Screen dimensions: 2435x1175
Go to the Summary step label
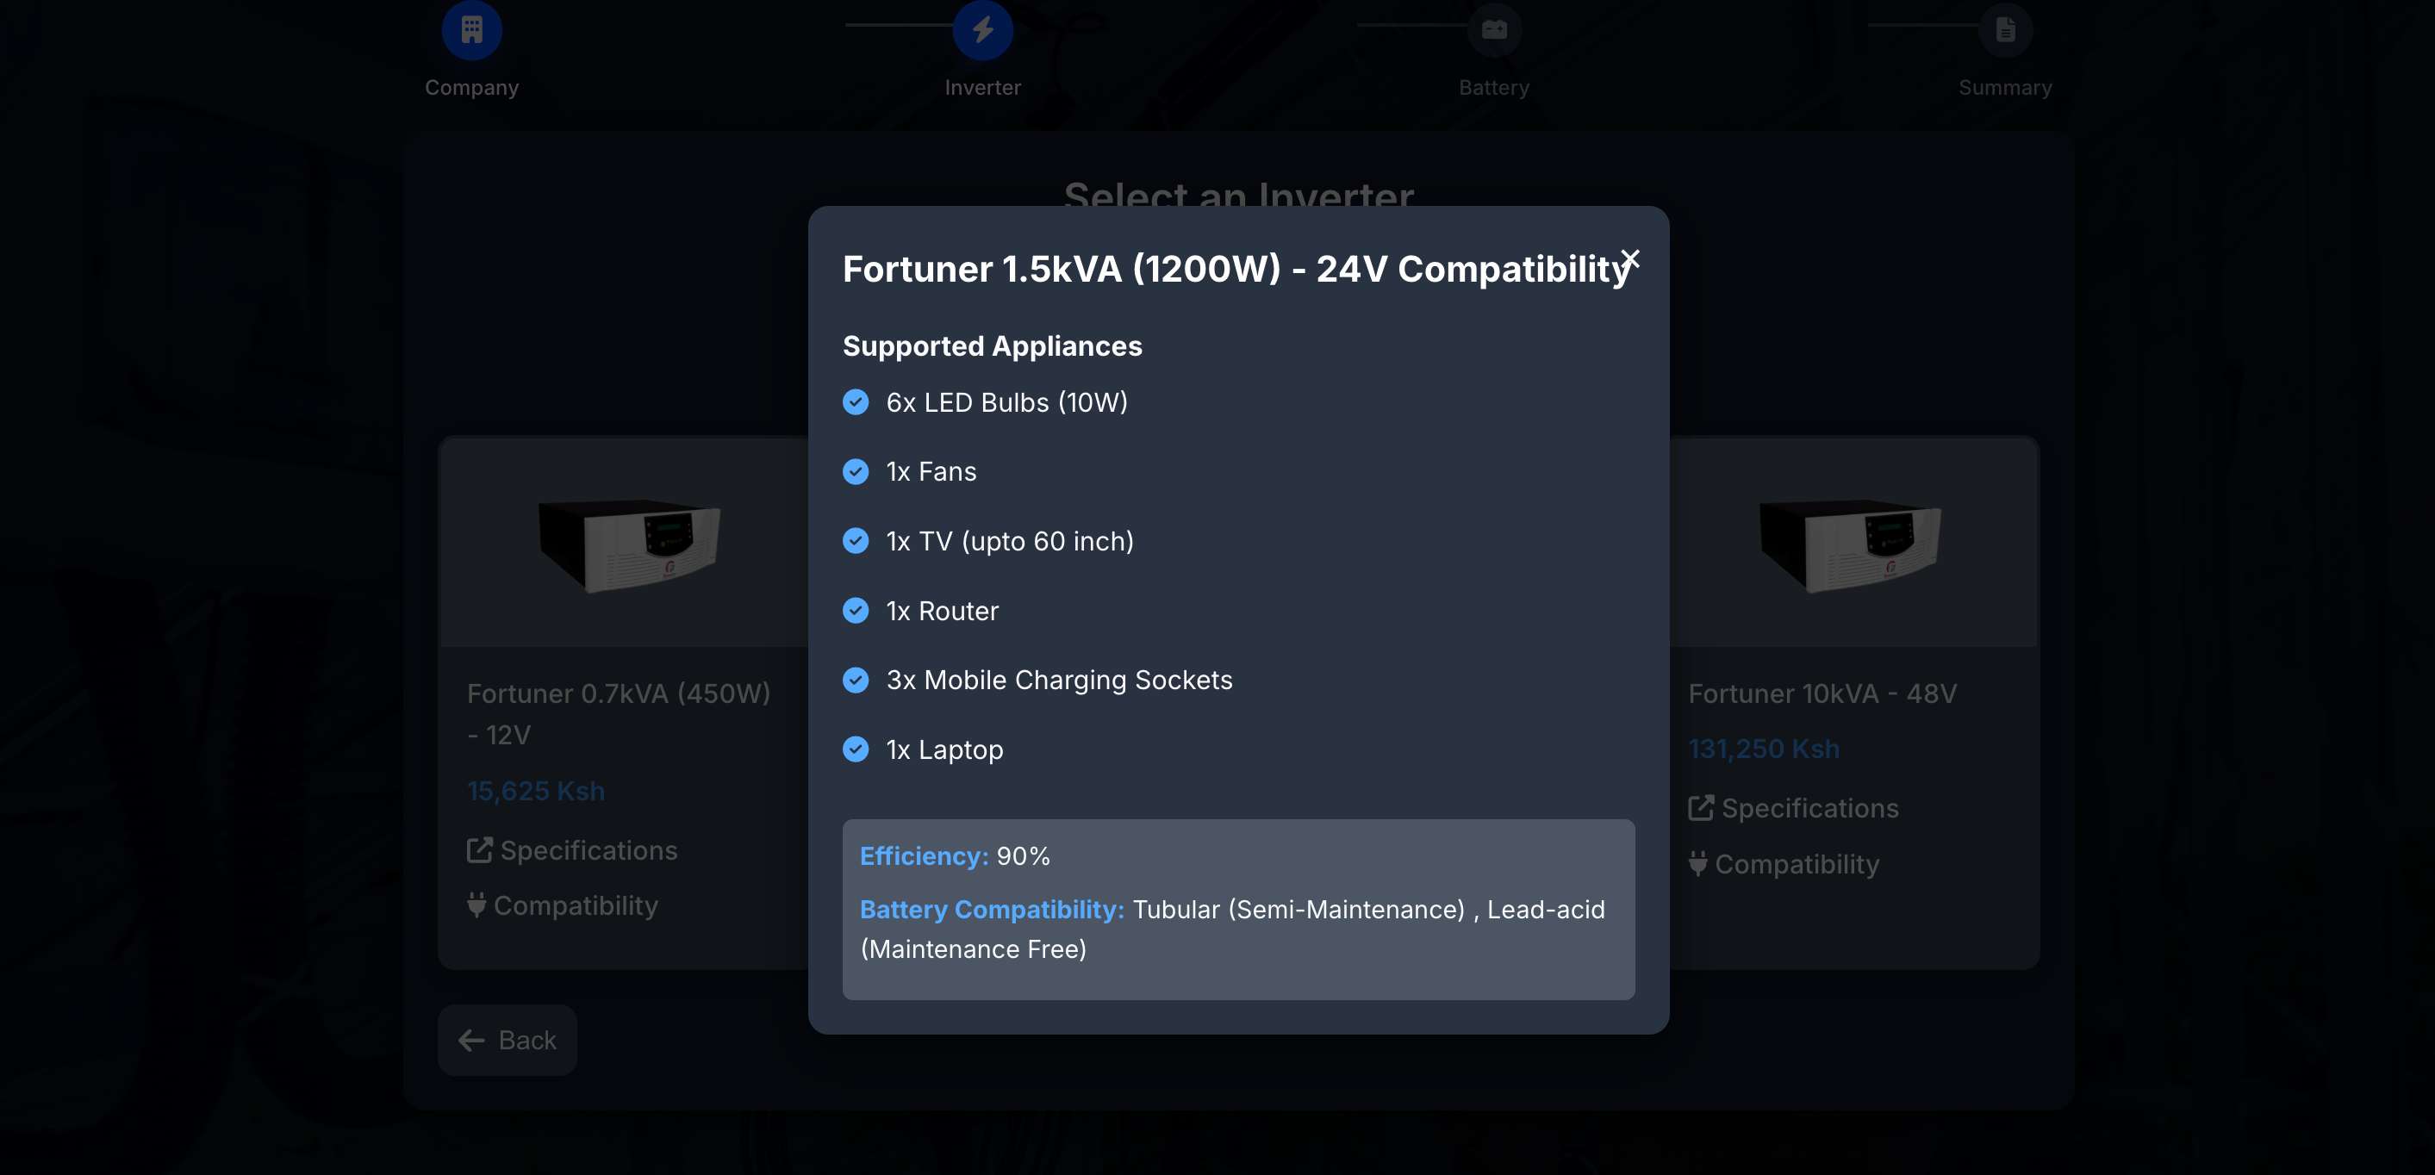point(2005,88)
